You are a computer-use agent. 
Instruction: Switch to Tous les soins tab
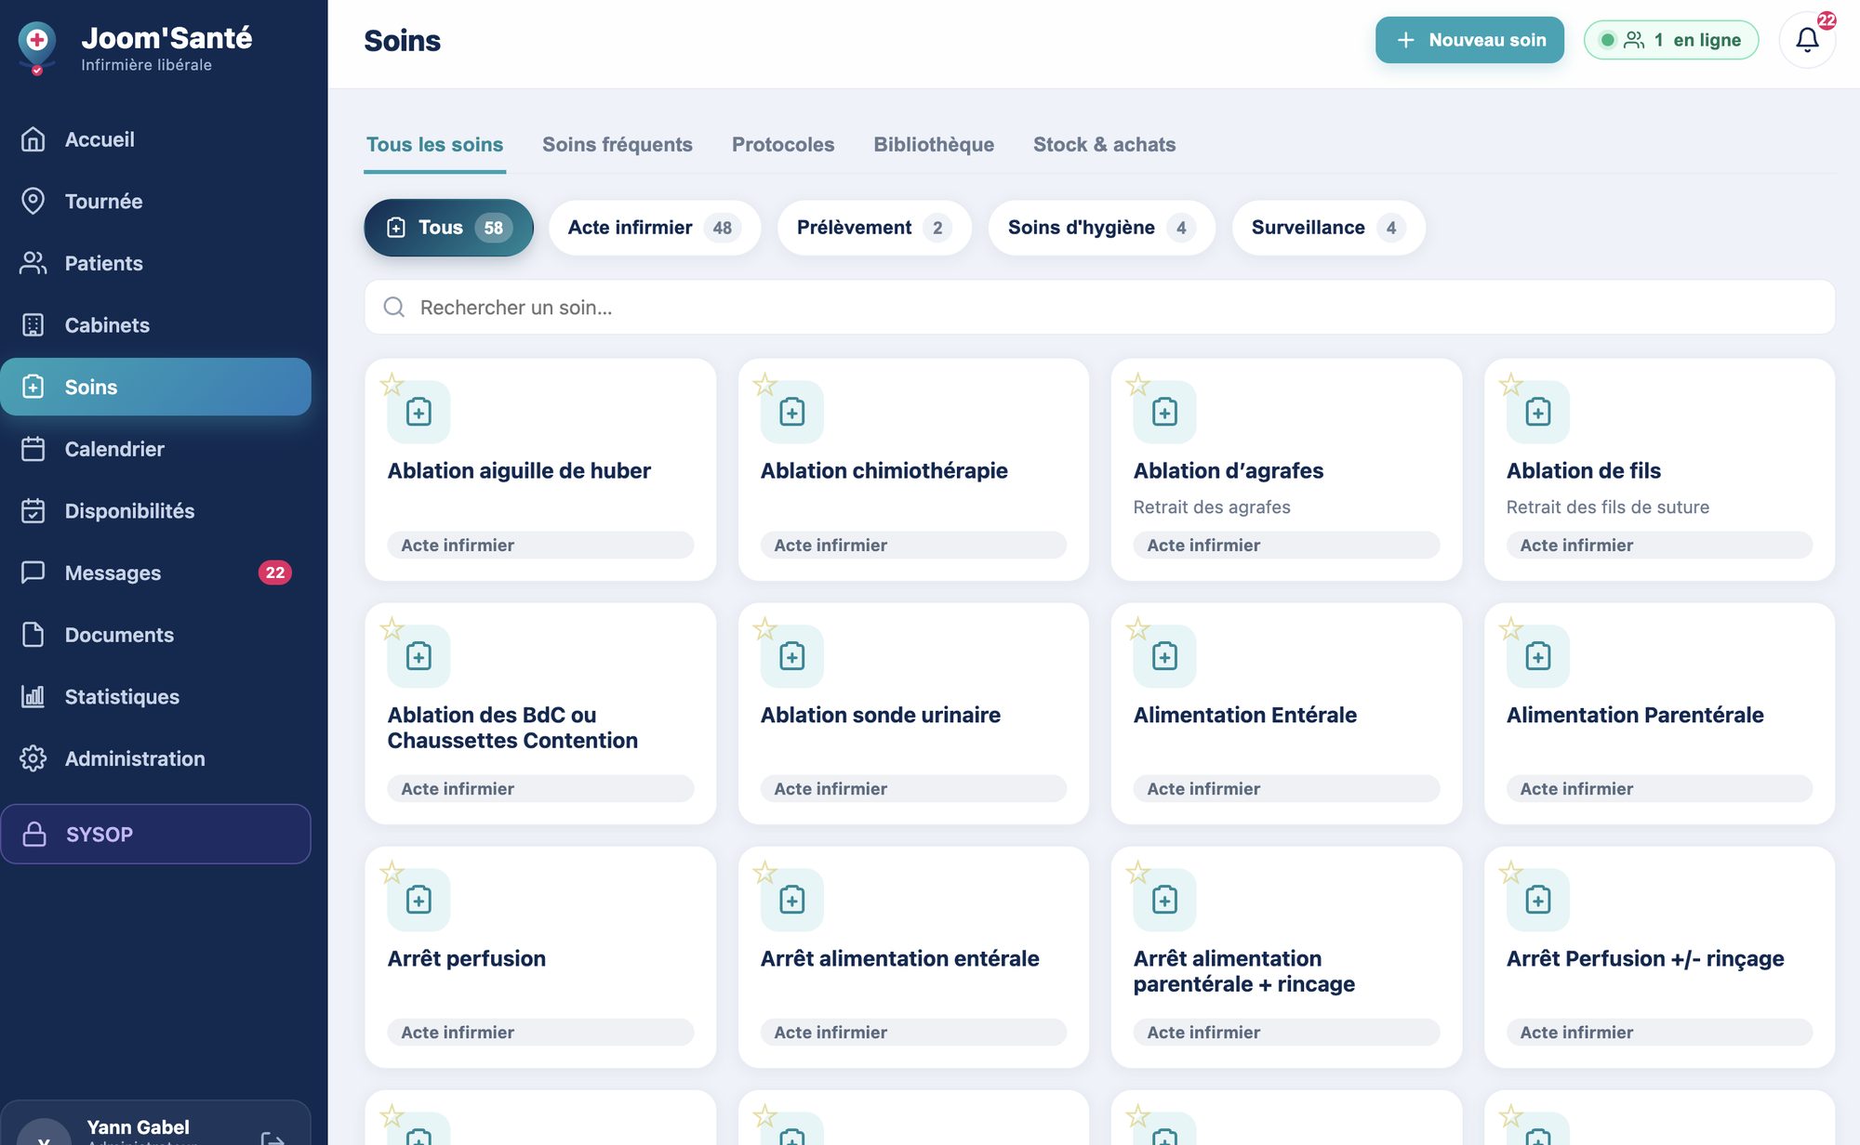[434, 145]
